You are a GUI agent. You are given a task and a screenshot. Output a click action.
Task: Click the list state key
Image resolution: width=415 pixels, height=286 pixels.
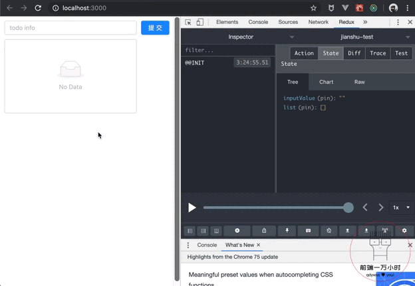[x=289, y=107]
